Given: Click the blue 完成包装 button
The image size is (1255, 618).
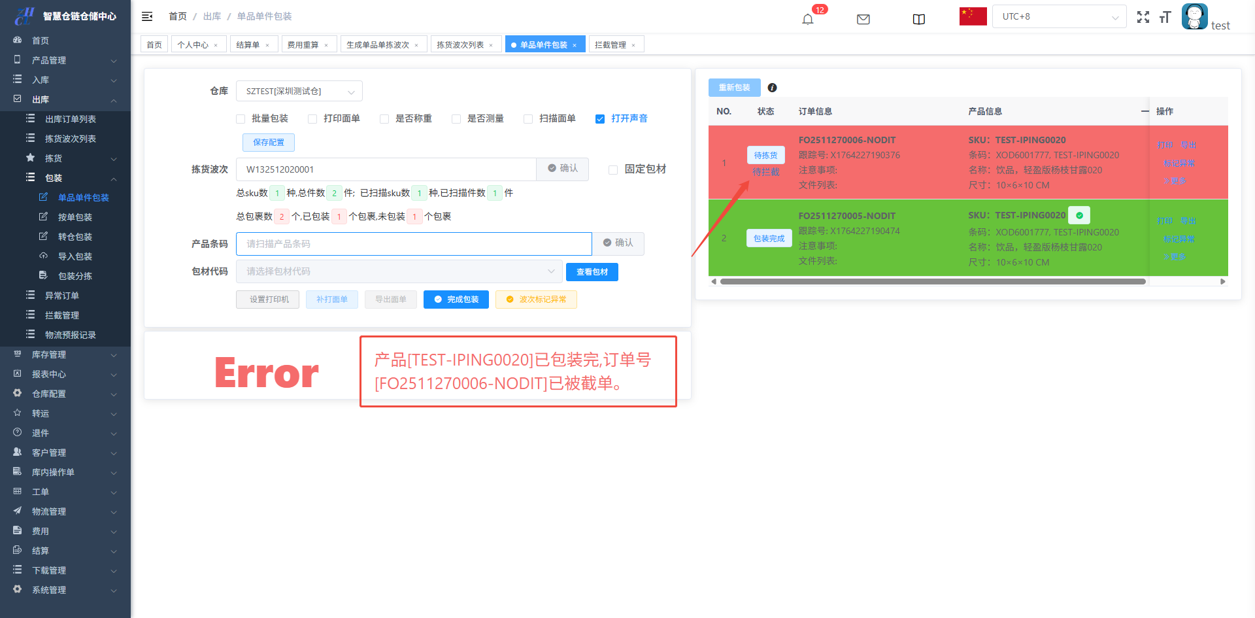Looking at the screenshot, I should click(x=456, y=300).
